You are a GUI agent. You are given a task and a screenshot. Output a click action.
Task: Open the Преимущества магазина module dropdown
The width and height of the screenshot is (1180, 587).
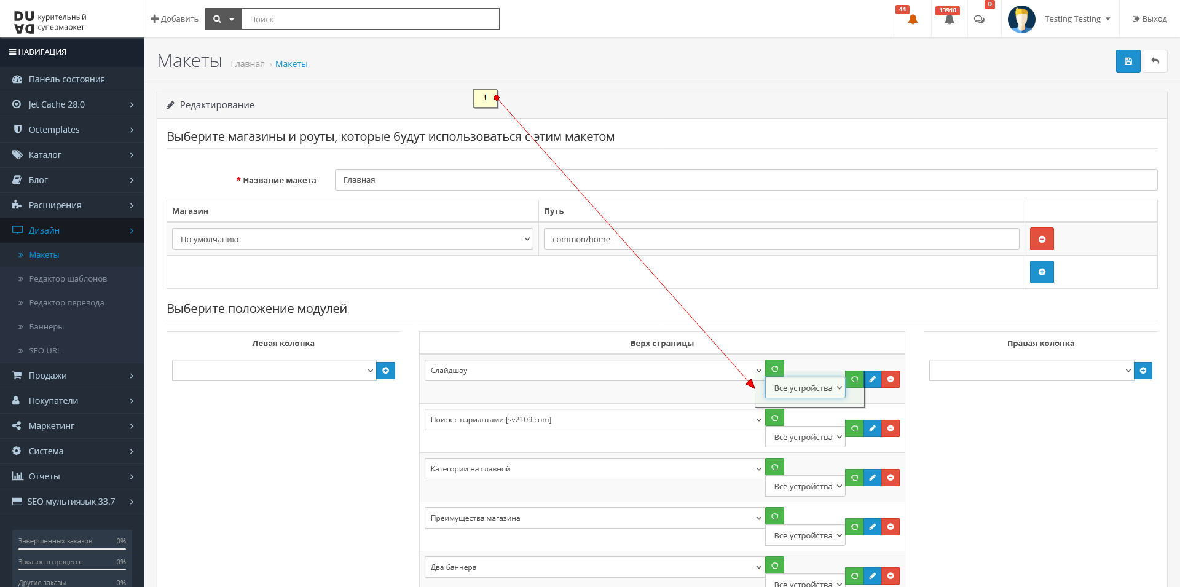594,518
